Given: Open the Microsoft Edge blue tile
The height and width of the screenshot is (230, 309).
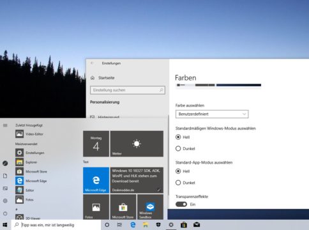Looking at the screenshot, I should pyautogui.click(x=96, y=180).
